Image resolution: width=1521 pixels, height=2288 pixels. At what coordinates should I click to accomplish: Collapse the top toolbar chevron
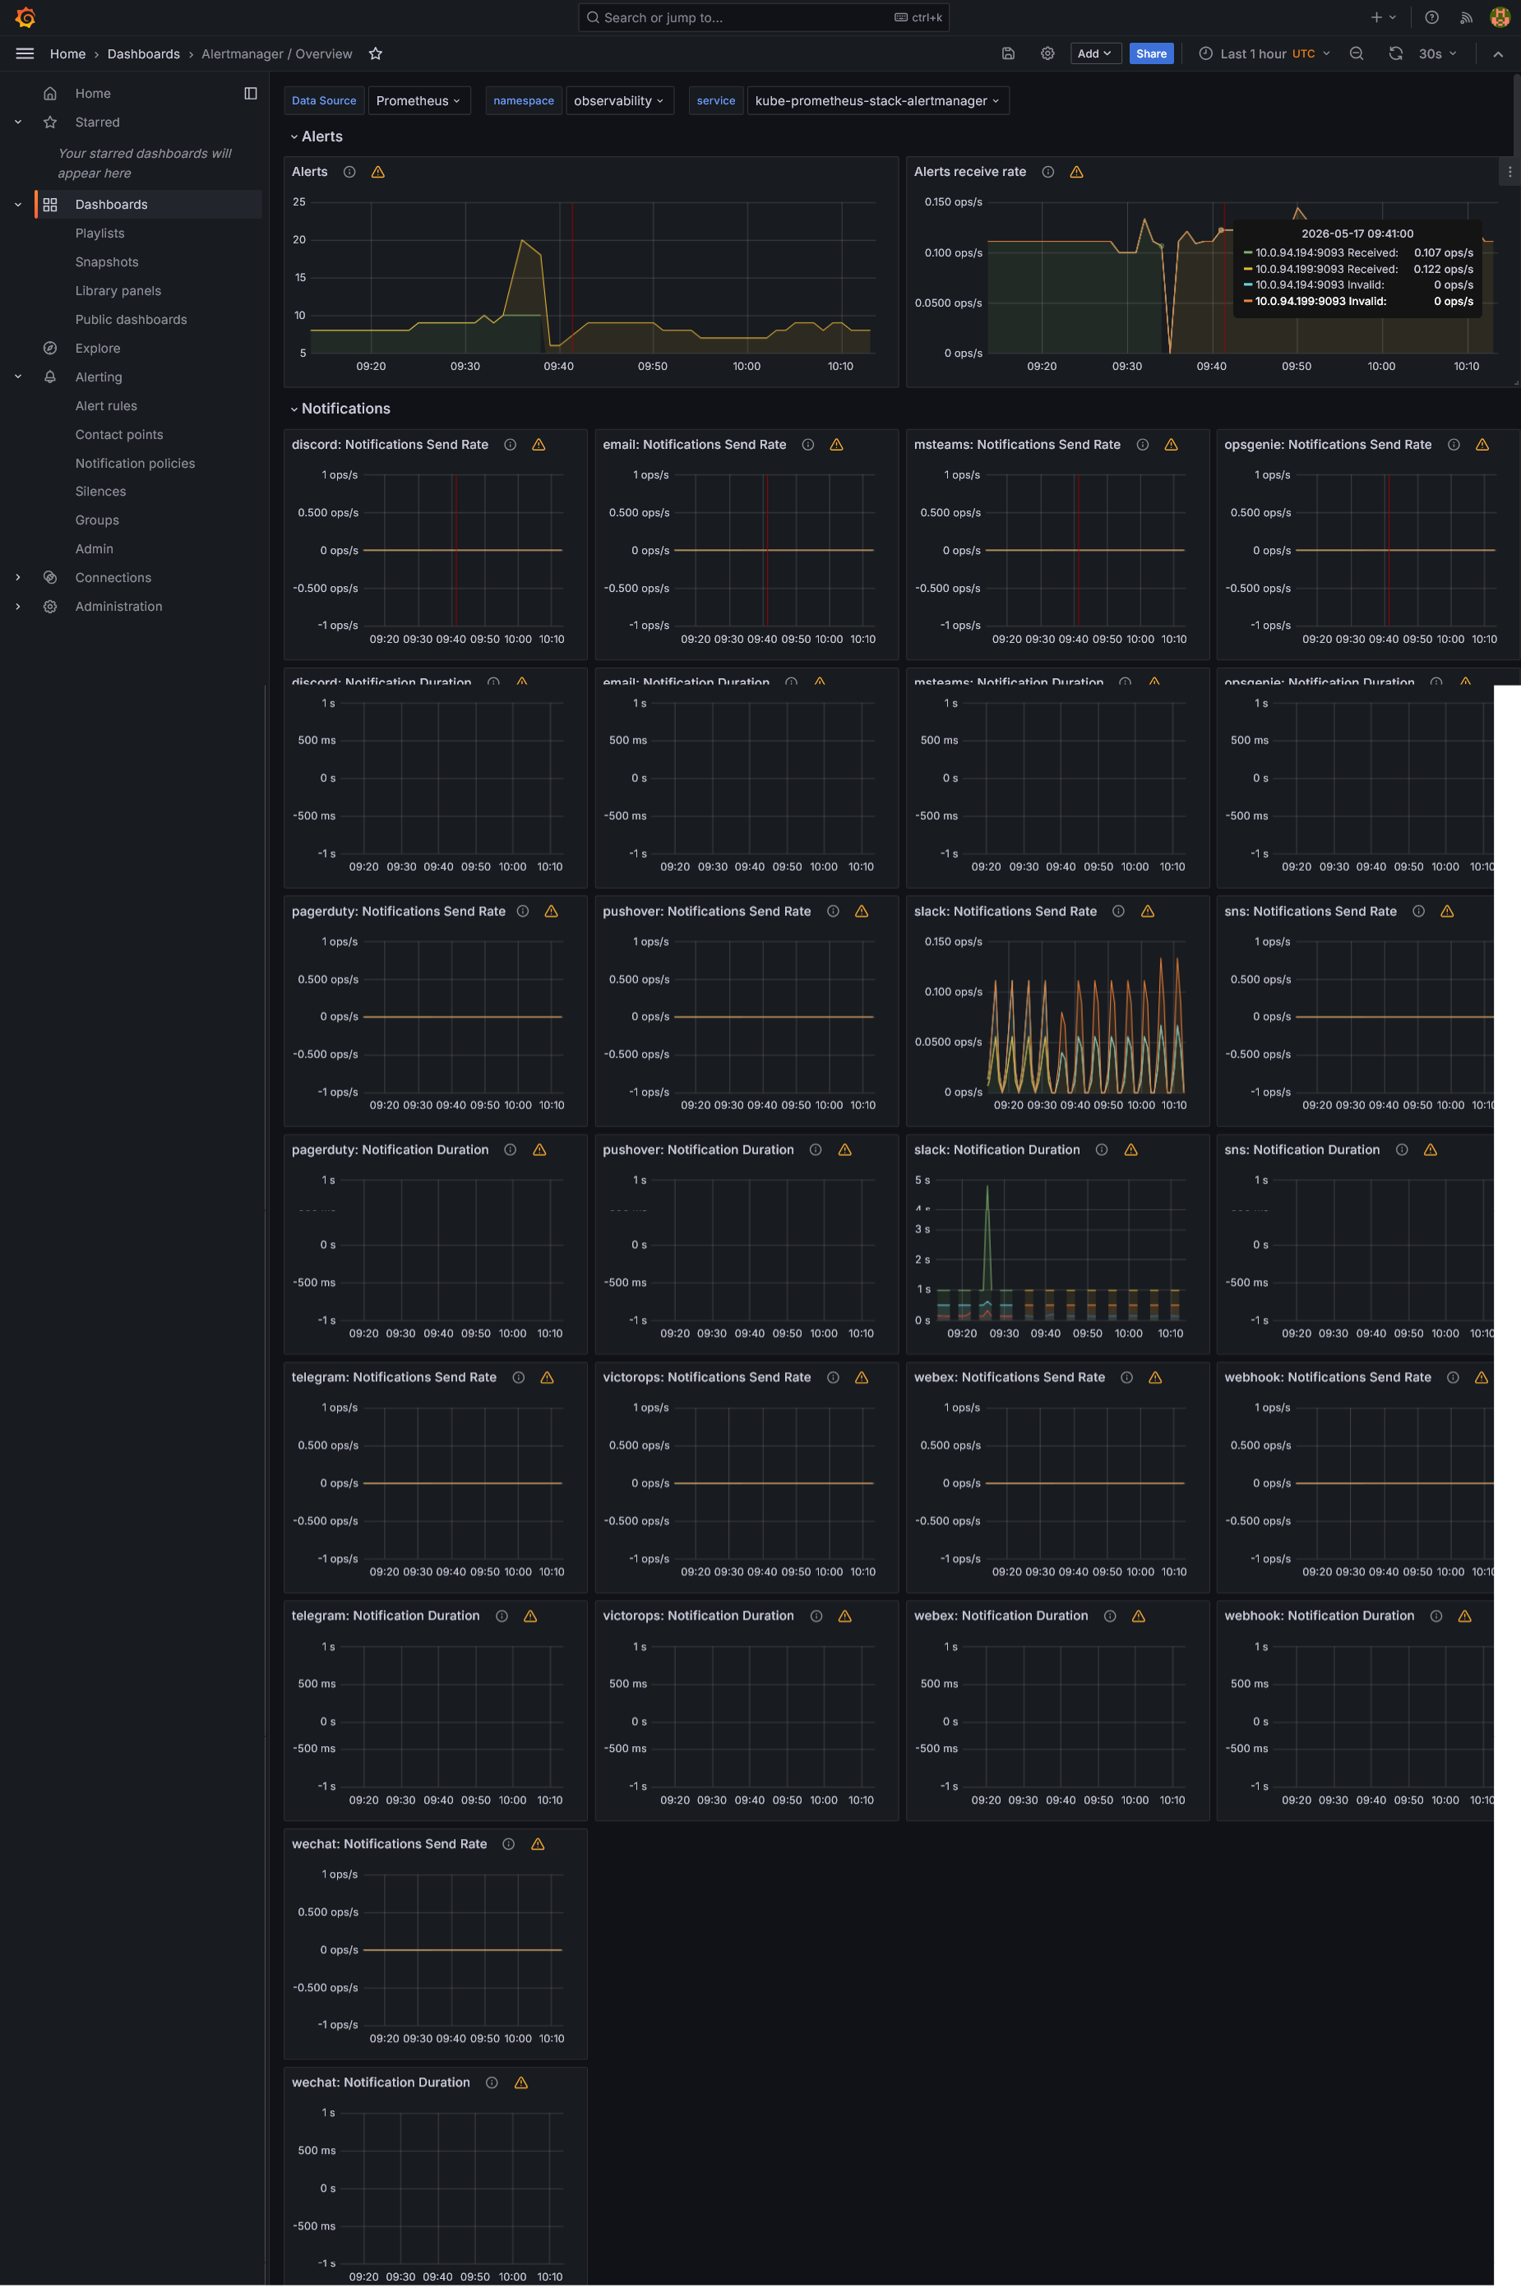pos(1497,53)
